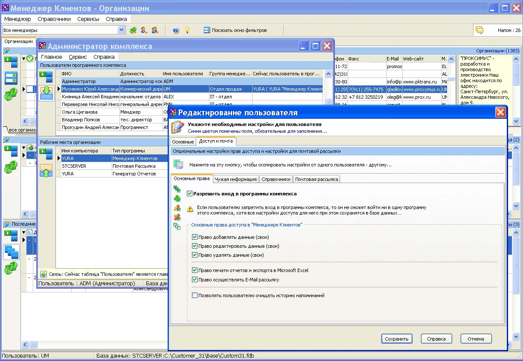Click the red X delete-rights icon
The width and height of the screenshot is (523, 361).
[x=177, y=217]
